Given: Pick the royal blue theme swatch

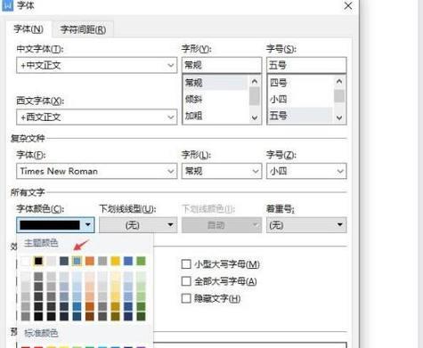Looking at the screenshot, I should point(128,261).
